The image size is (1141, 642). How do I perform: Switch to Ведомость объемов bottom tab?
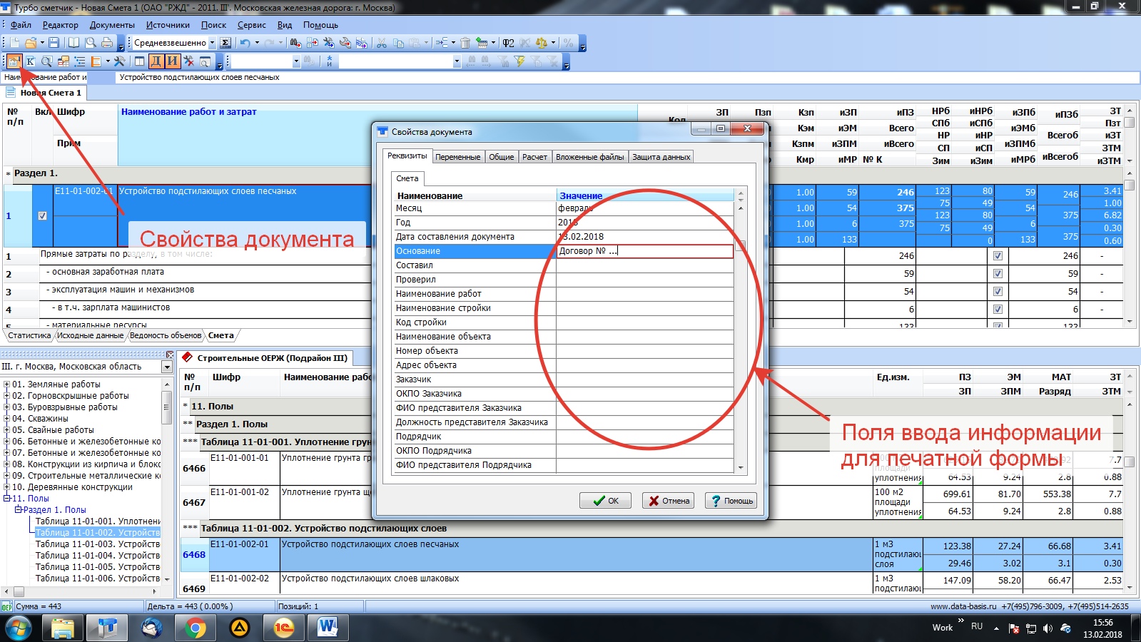click(166, 335)
